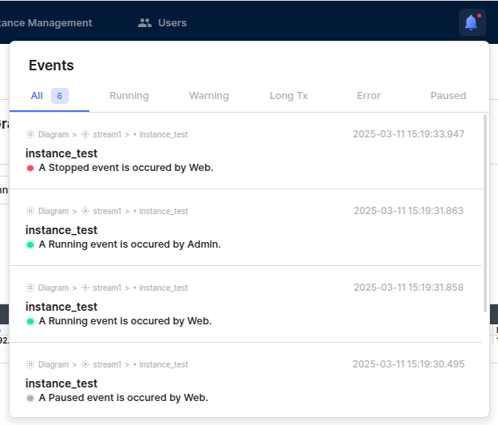This screenshot has width=498, height=425.
Task: Click the All tab count badge 6
Action: tap(60, 96)
